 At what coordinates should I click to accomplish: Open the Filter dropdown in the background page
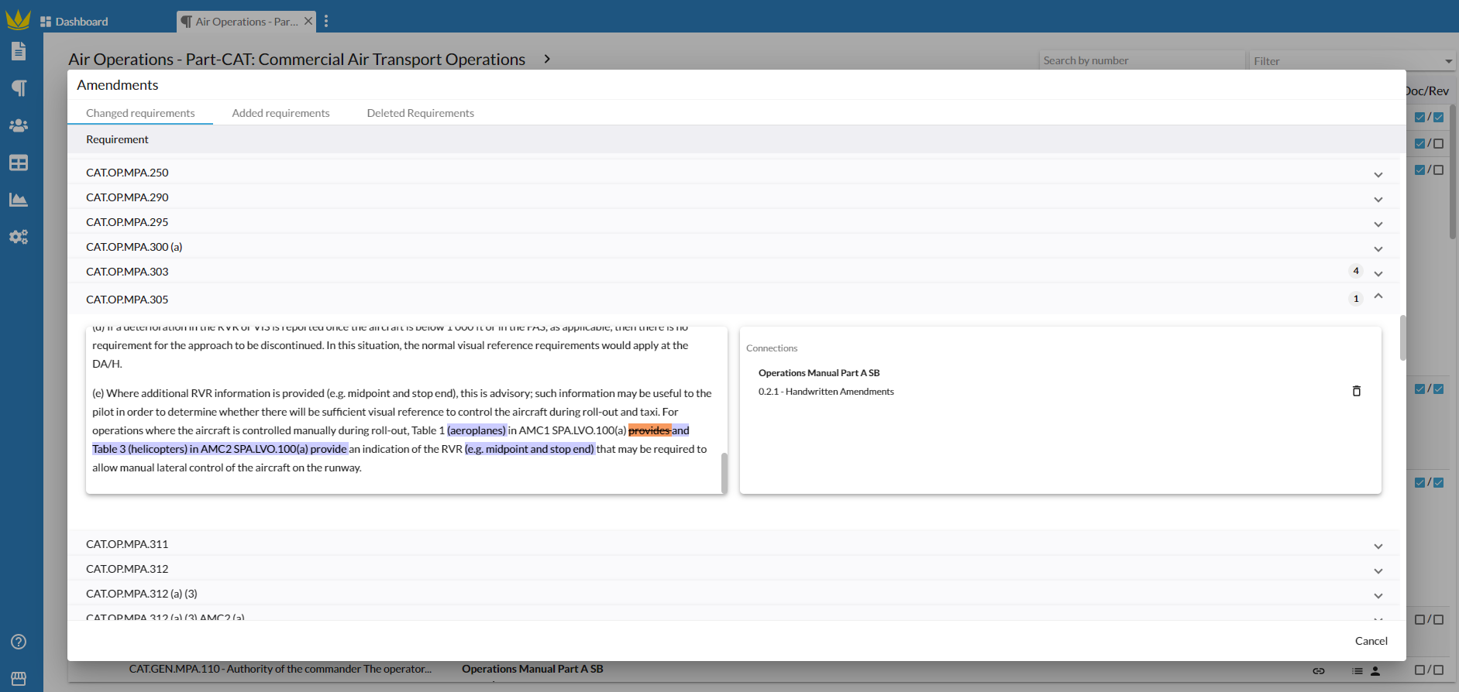[x=1352, y=60]
